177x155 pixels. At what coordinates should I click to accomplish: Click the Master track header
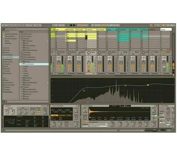coord(166,30)
